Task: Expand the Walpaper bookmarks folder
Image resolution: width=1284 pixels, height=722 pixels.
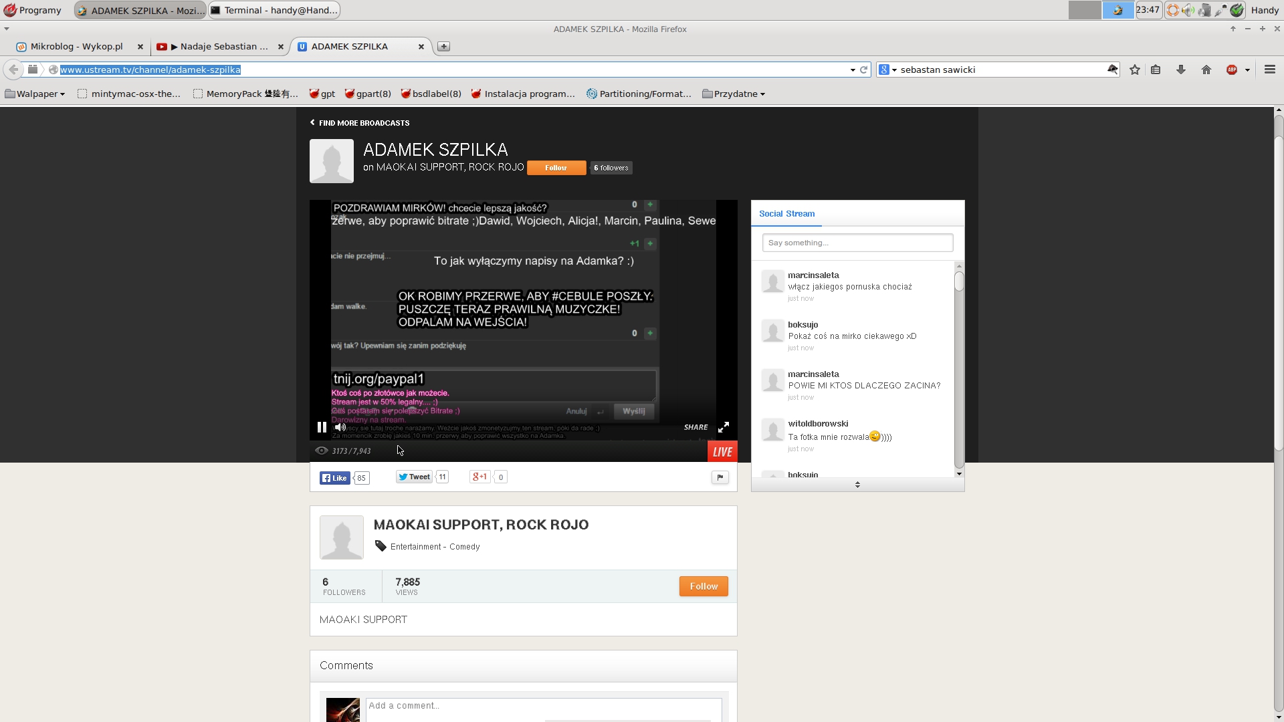Action: click(35, 94)
